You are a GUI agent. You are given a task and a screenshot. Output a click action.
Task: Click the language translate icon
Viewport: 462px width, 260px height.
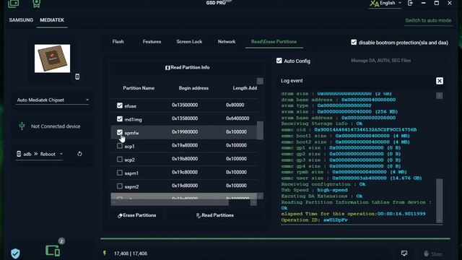[374, 4]
